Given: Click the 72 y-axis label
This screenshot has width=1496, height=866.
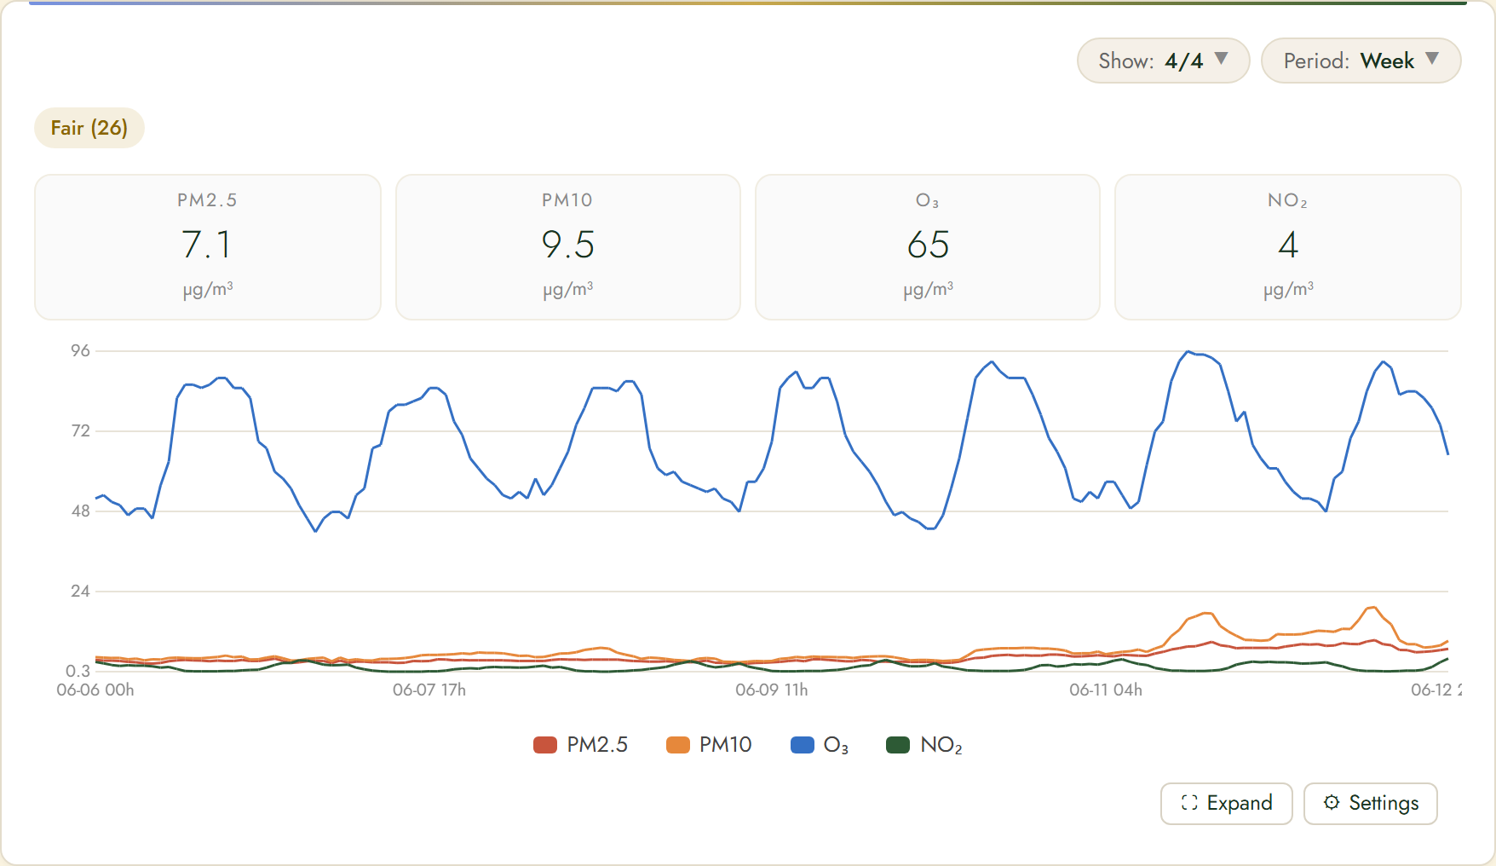Looking at the screenshot, I should click(x=80, y=430).
